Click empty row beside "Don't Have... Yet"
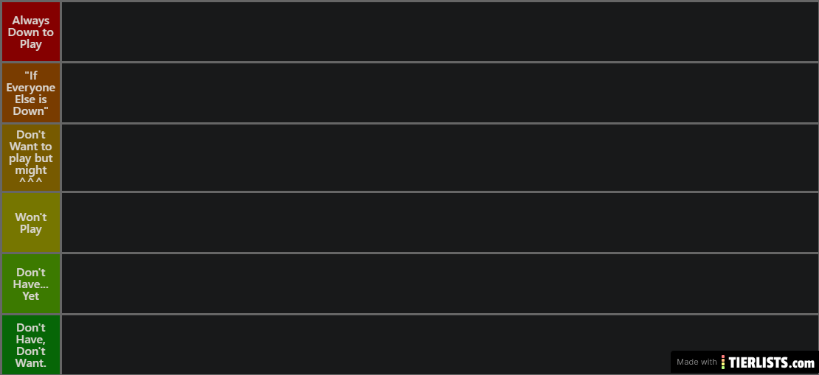Screen dimensions: 819x375 pyautogui.click(x=440, y=284)
